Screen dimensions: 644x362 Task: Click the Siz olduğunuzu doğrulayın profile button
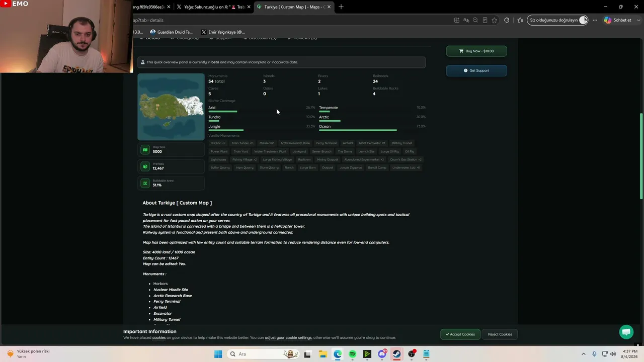[x=558, y=20]
